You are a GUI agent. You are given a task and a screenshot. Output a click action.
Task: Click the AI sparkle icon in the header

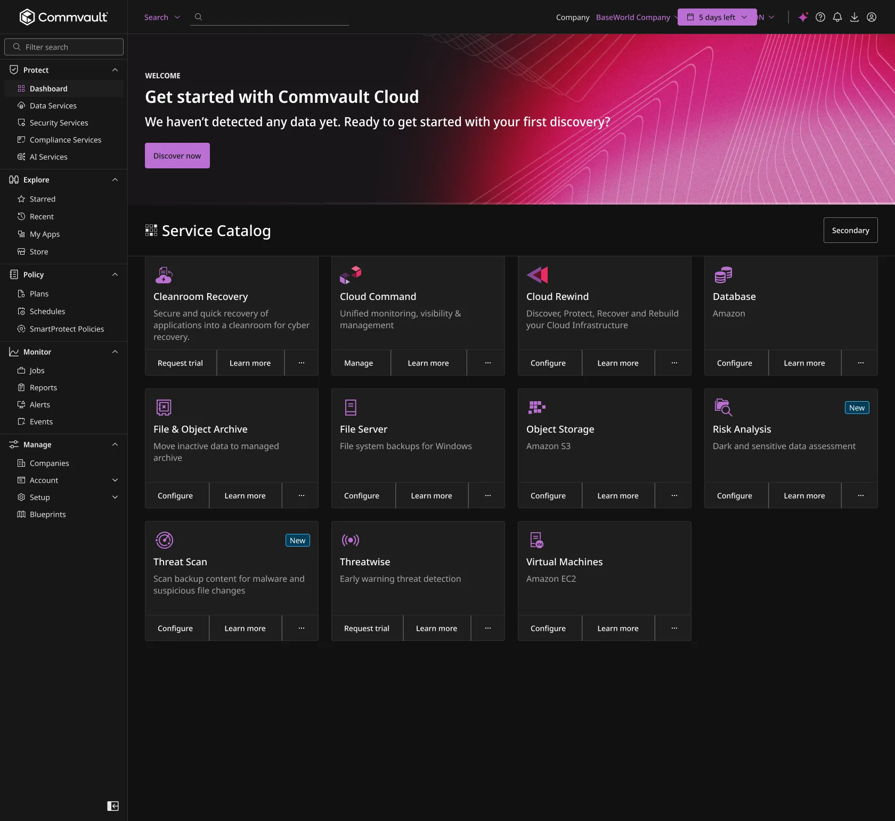[803, 17]
